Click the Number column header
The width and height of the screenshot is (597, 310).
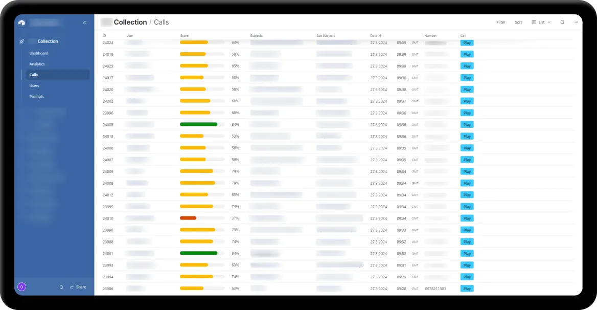[x=430, y=36]
